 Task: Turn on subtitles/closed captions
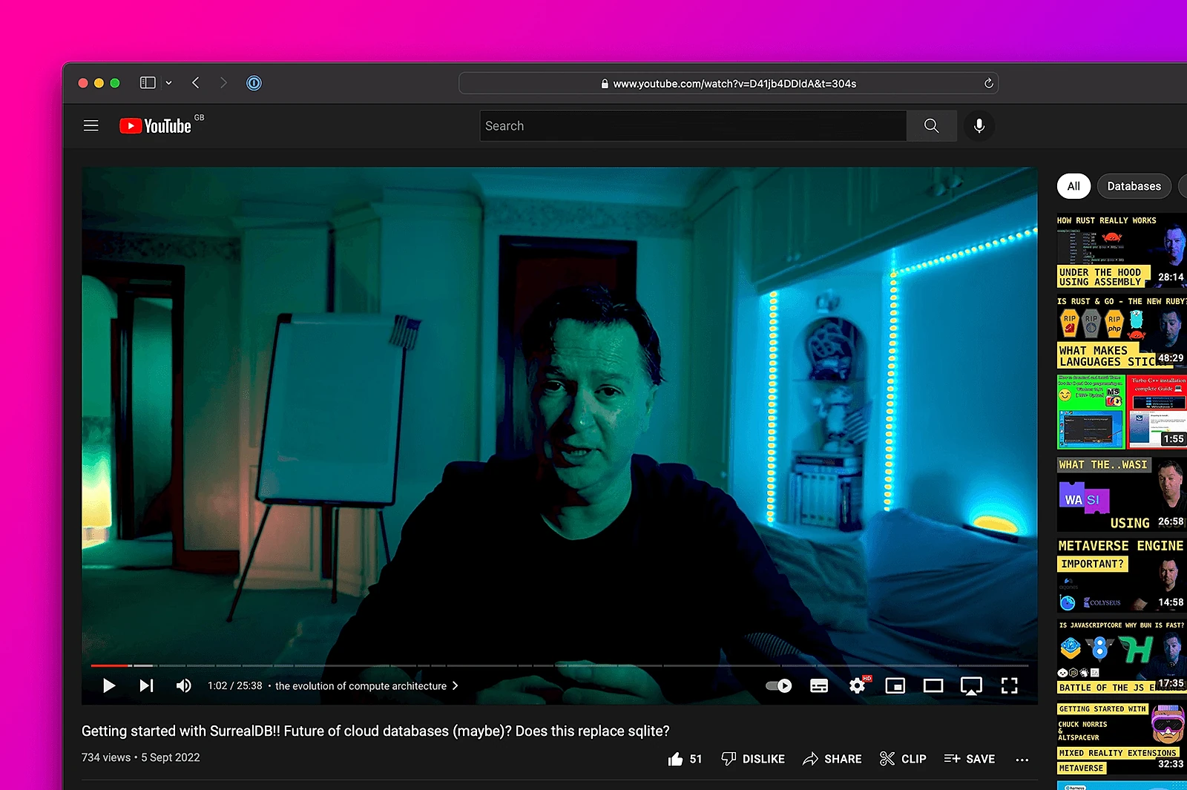(x=819, y=685)
